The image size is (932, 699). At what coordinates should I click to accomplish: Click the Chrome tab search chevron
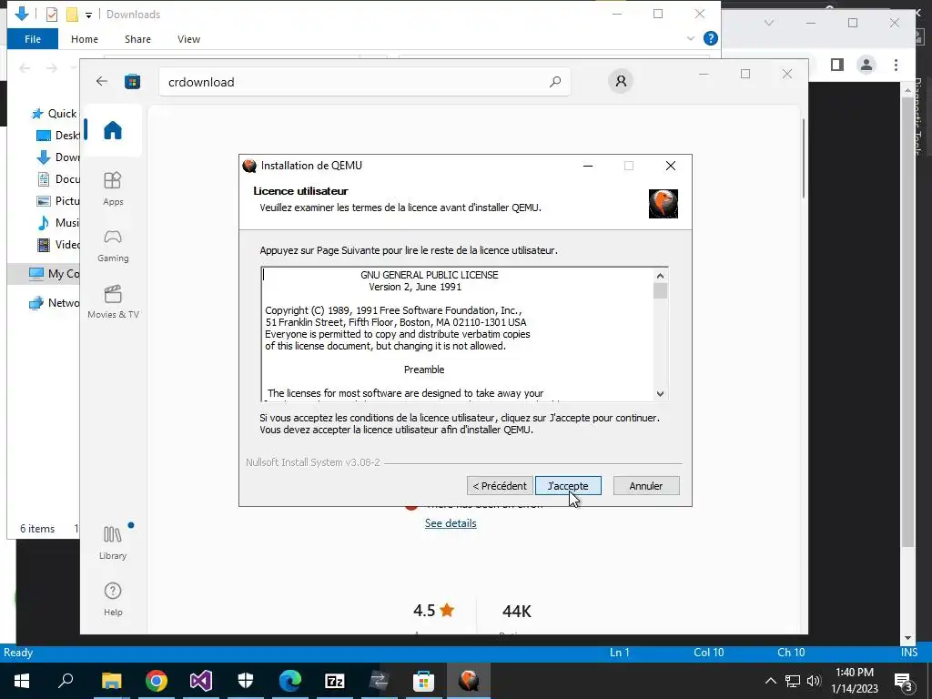[x=768, y=23]
